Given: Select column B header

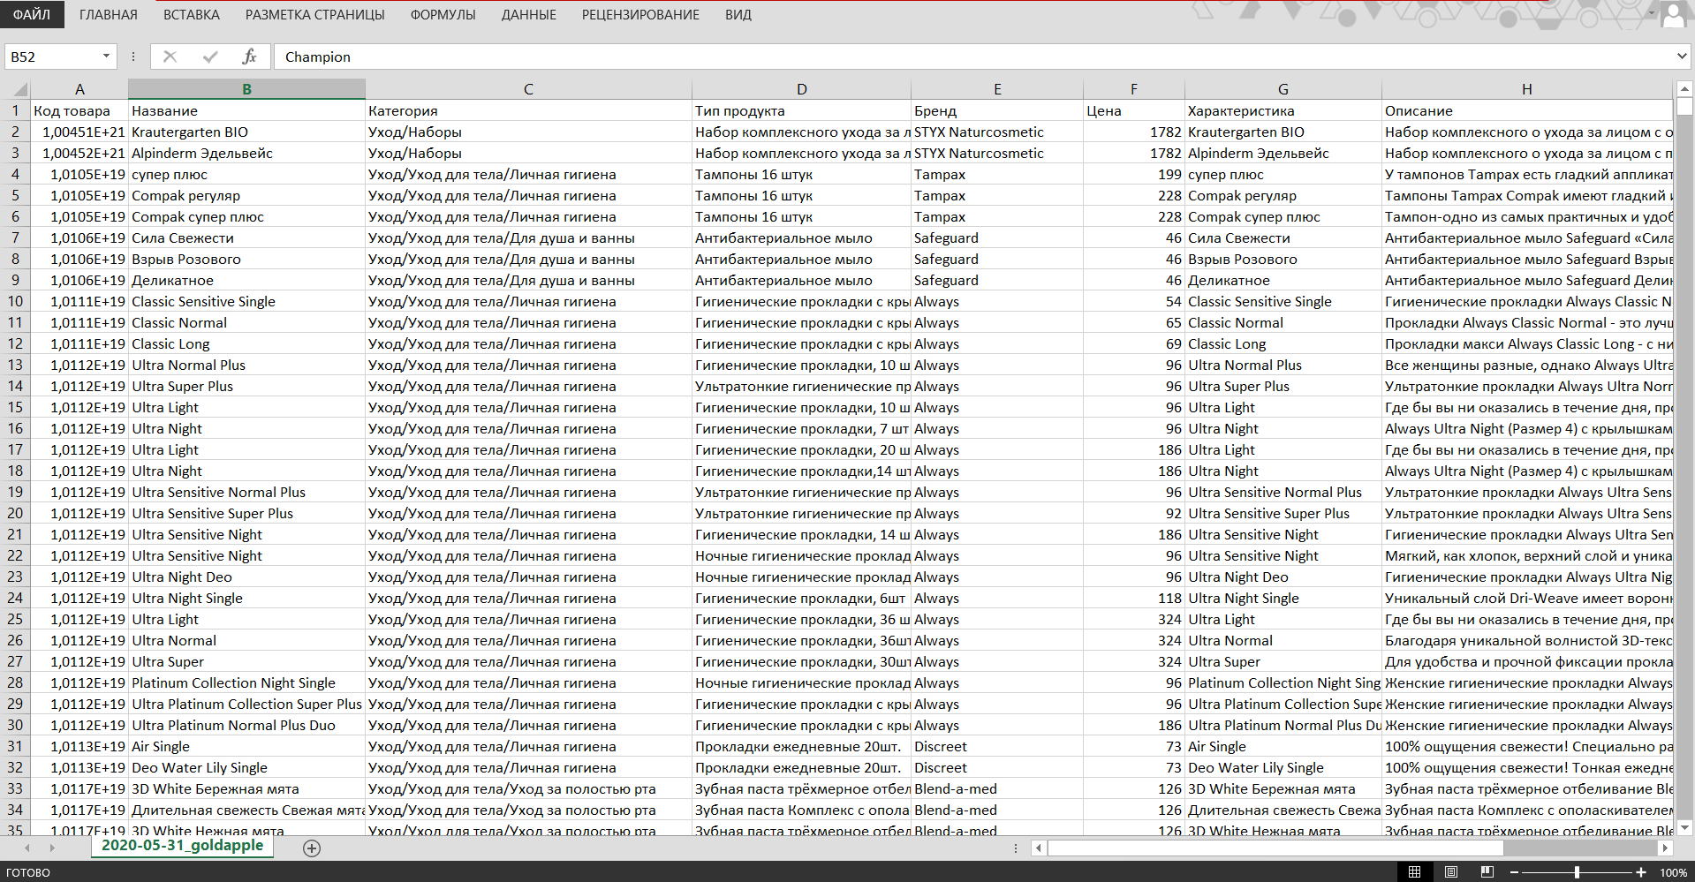Looking at the screenshot, I should click(246, 89).
